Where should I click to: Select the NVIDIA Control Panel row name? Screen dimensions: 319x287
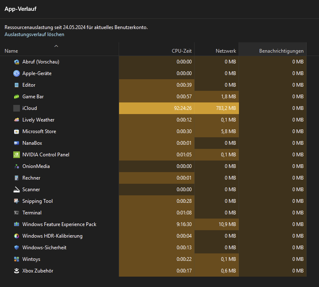pyautogui.click(x=46, y=155)
